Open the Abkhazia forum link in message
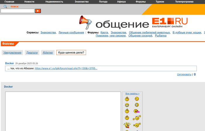This screenshot has width=205, height=131. [66, 69]
